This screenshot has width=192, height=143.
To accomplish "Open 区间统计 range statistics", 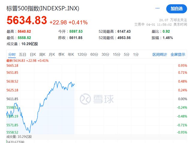I will (160, 55).
